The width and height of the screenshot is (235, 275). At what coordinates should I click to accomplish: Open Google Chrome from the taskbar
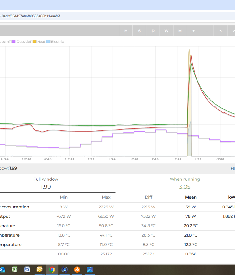[x=52, y=269]
